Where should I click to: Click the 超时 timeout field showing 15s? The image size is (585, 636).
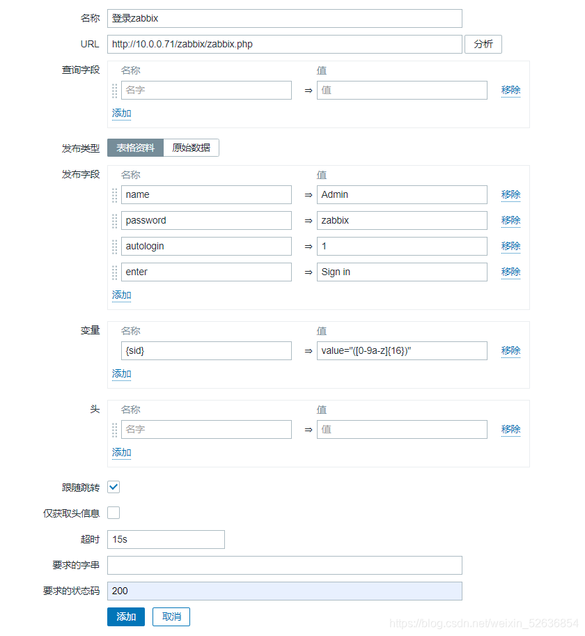point(166,539)
